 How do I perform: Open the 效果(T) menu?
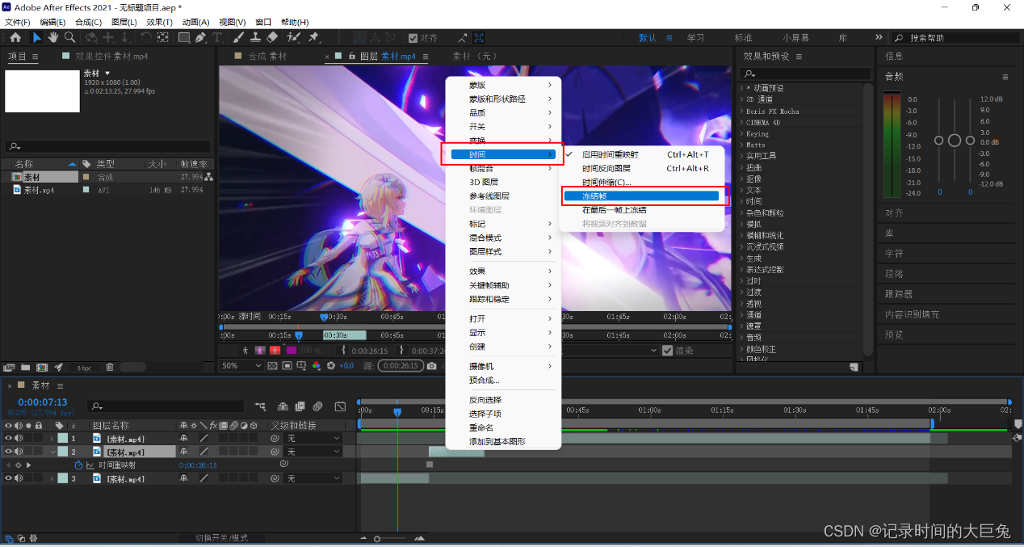[160, 22]
